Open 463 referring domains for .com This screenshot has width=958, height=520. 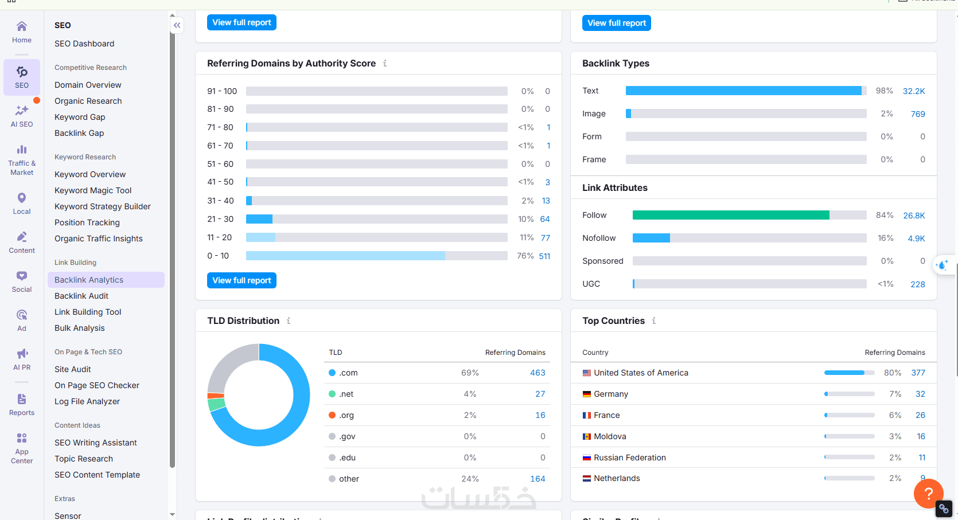pos(538,373)
